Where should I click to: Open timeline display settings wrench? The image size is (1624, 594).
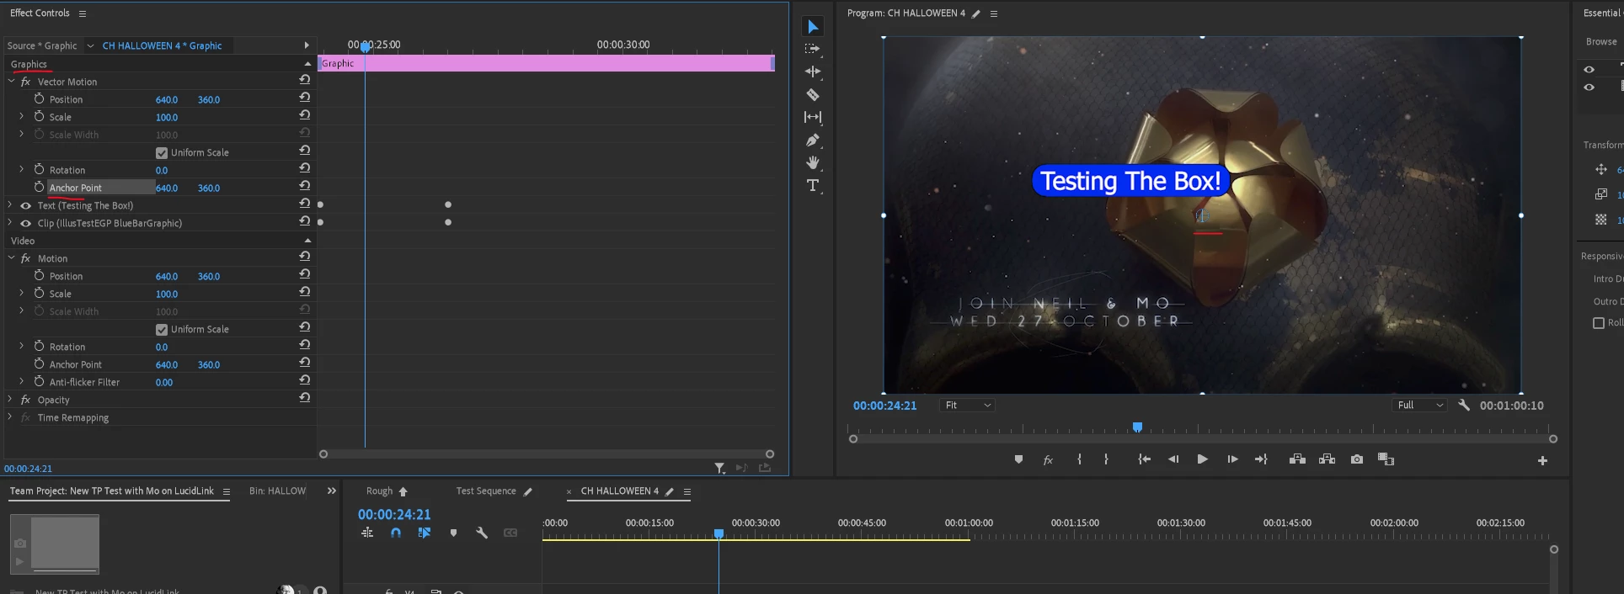(482, 533)
